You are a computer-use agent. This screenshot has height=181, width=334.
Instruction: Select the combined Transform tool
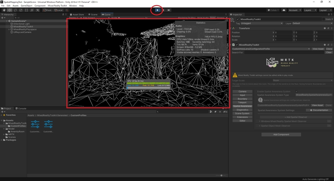(32, 10)
